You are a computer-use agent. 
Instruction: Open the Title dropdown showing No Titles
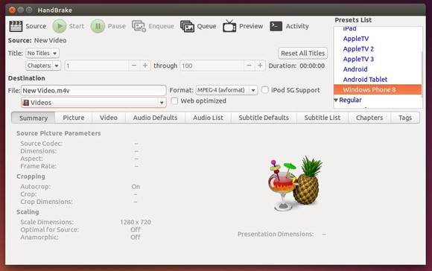(42, 53)
